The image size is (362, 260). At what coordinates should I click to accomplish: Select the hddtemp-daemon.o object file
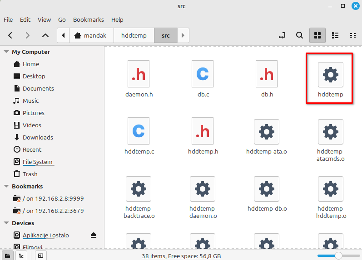(203, 197)
